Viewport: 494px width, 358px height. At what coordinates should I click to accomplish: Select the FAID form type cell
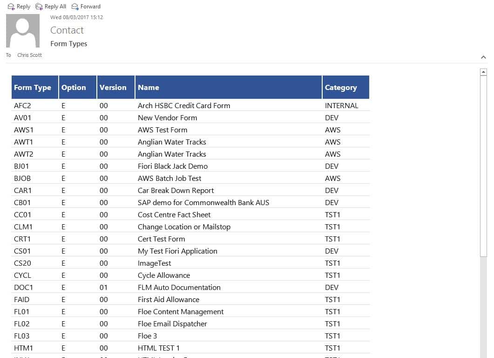click(21, 300)
